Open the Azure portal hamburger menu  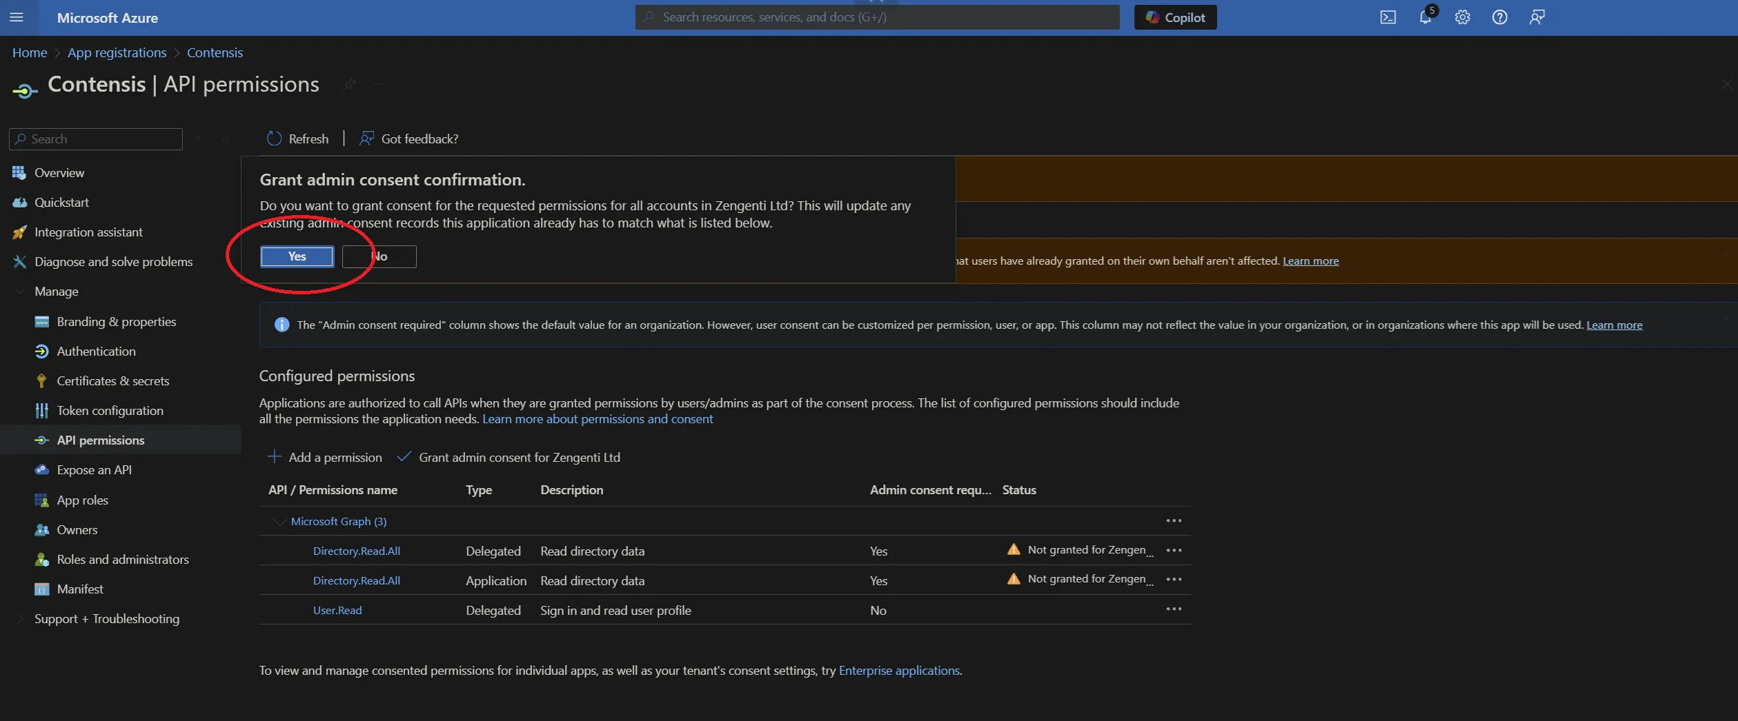[x=17, y=17]
